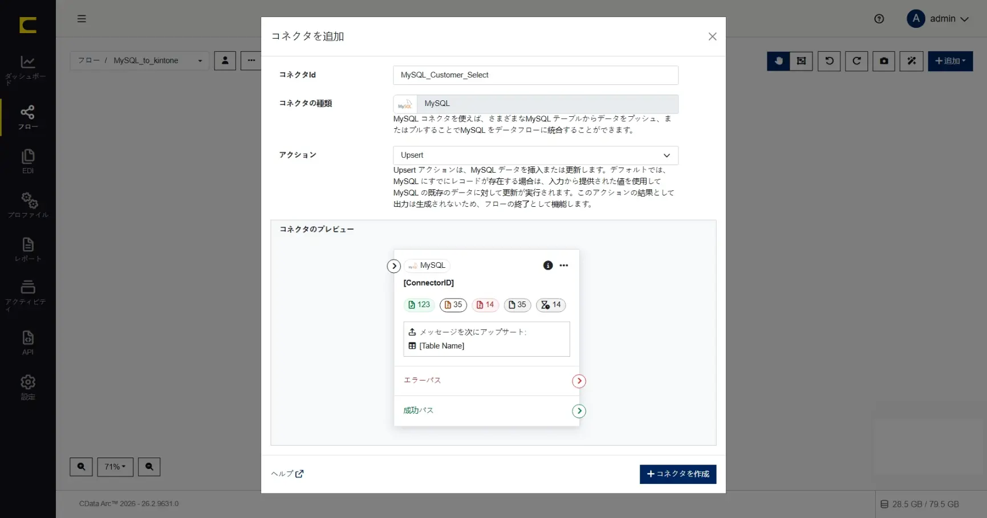Open the レポート sidebar section
987x518 pixels.
(28, 250)
